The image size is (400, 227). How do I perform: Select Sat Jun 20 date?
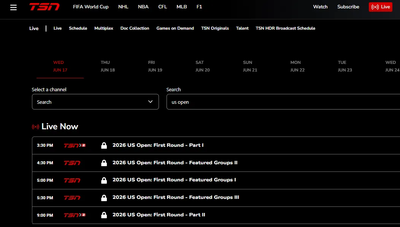[x=203, y=66]
